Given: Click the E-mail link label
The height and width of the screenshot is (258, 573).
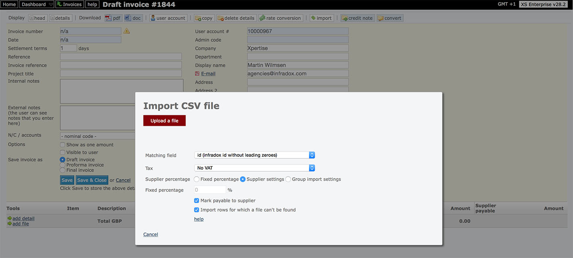Looking at the screenshot, I should click(x=208, y=74).
